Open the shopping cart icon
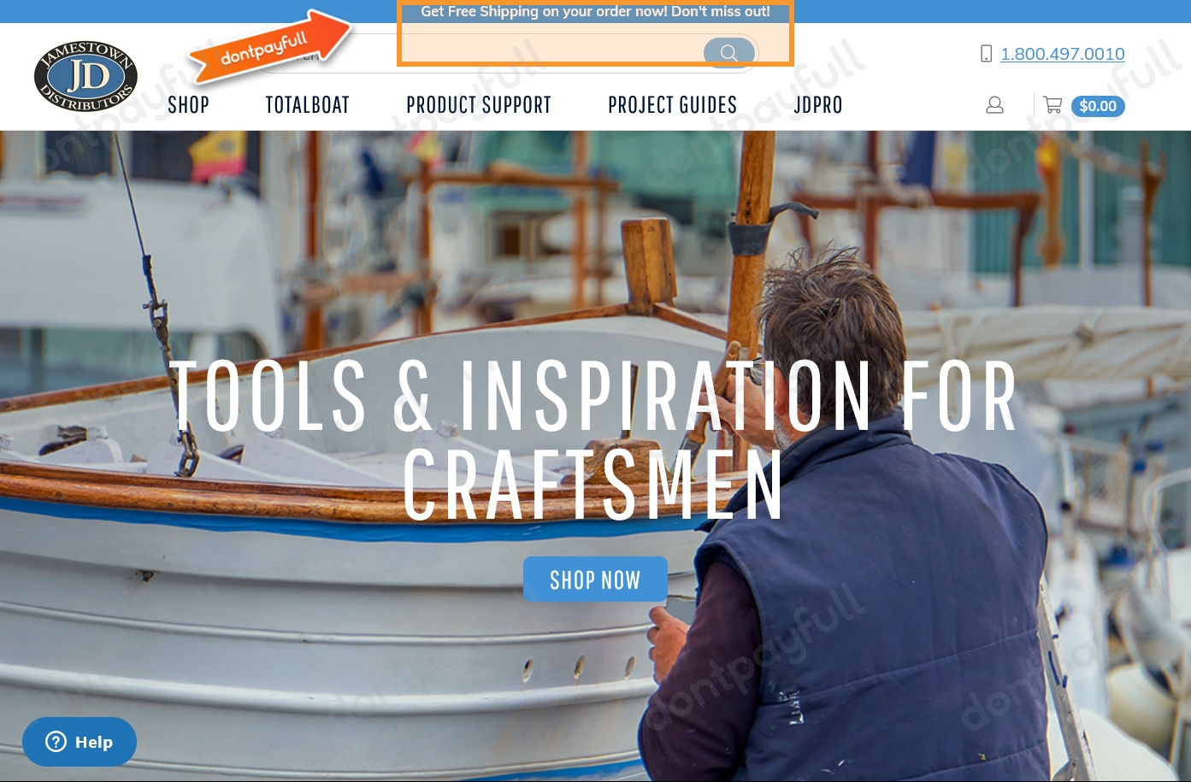This screenshot has width=1191, height=782. click(x=1052, y=105)
